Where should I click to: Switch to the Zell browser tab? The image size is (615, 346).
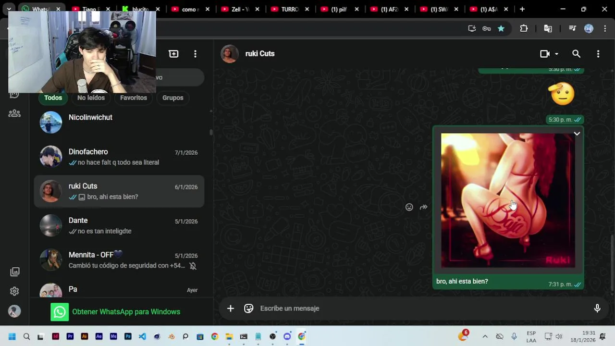[240, 9]
